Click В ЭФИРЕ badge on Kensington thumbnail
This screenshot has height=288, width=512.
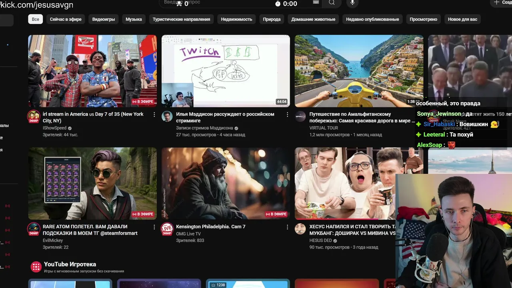276,214
